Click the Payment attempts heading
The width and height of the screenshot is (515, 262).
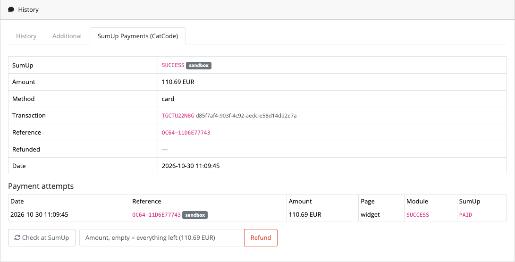41,186
